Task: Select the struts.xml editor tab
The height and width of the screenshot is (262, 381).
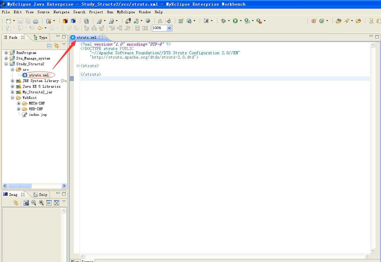Action: click(86, 37)
